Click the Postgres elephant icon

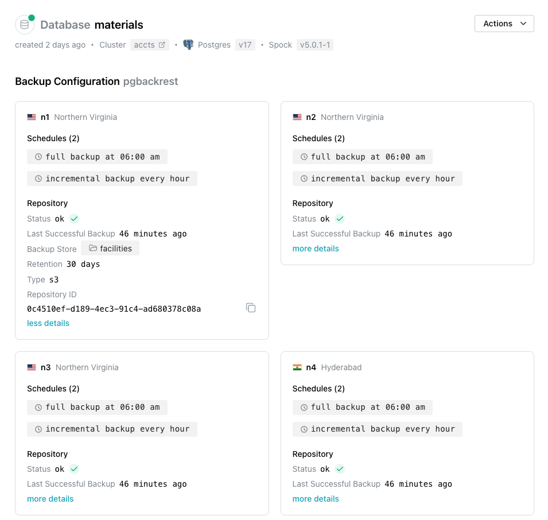188,45
